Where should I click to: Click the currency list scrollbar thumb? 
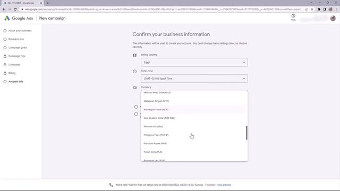coord(246,133)
